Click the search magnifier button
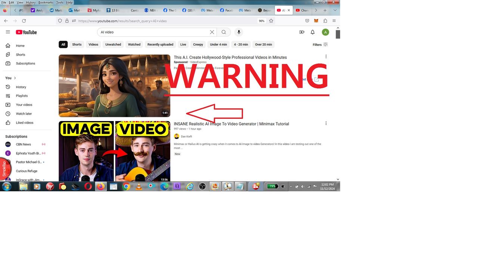 pyautogui.click(x=224, y=32)
